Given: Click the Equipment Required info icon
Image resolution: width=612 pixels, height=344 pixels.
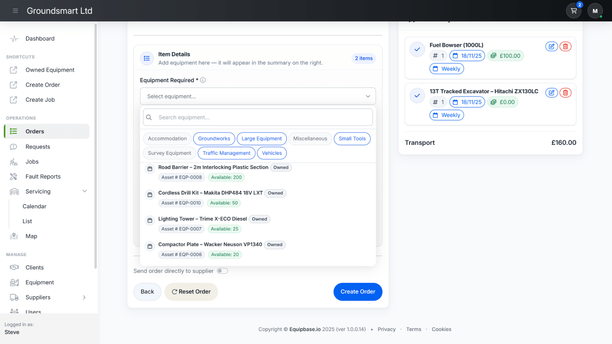Looking at the screenshot, I should 203,80.
